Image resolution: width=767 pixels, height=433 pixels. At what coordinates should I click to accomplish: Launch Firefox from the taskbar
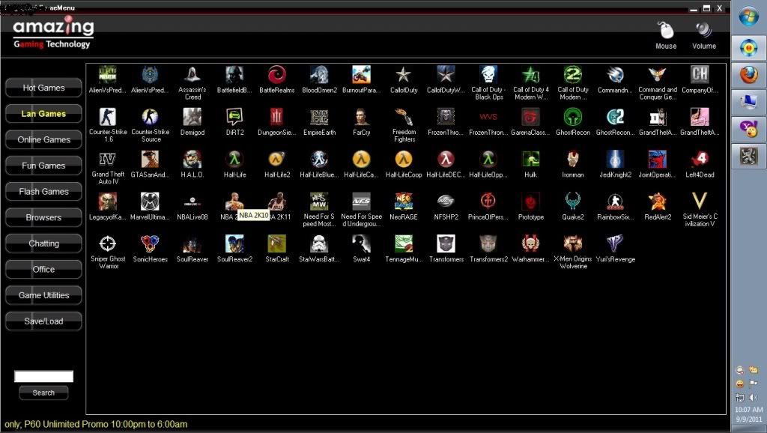coord(748,75)
